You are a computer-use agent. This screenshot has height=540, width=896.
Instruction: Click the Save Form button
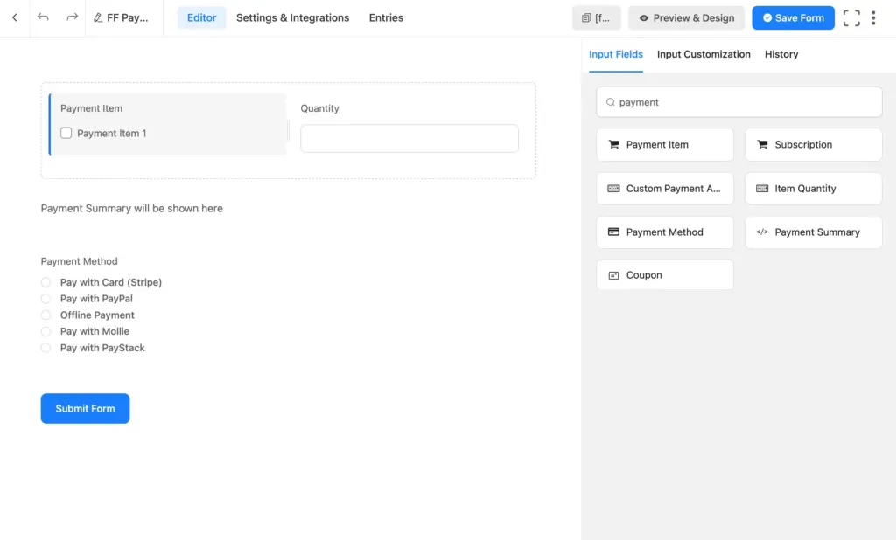793,17
